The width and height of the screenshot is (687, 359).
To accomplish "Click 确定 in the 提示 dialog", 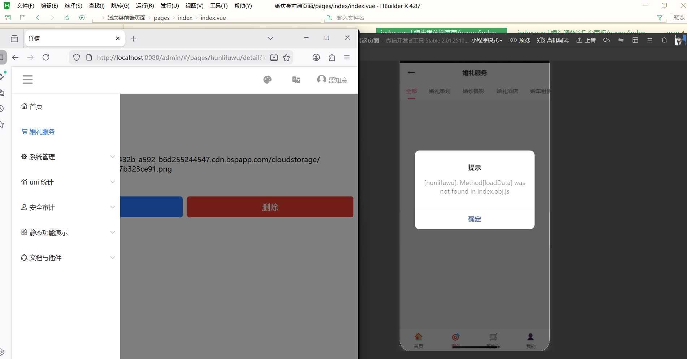I will (x=474, y=219).
